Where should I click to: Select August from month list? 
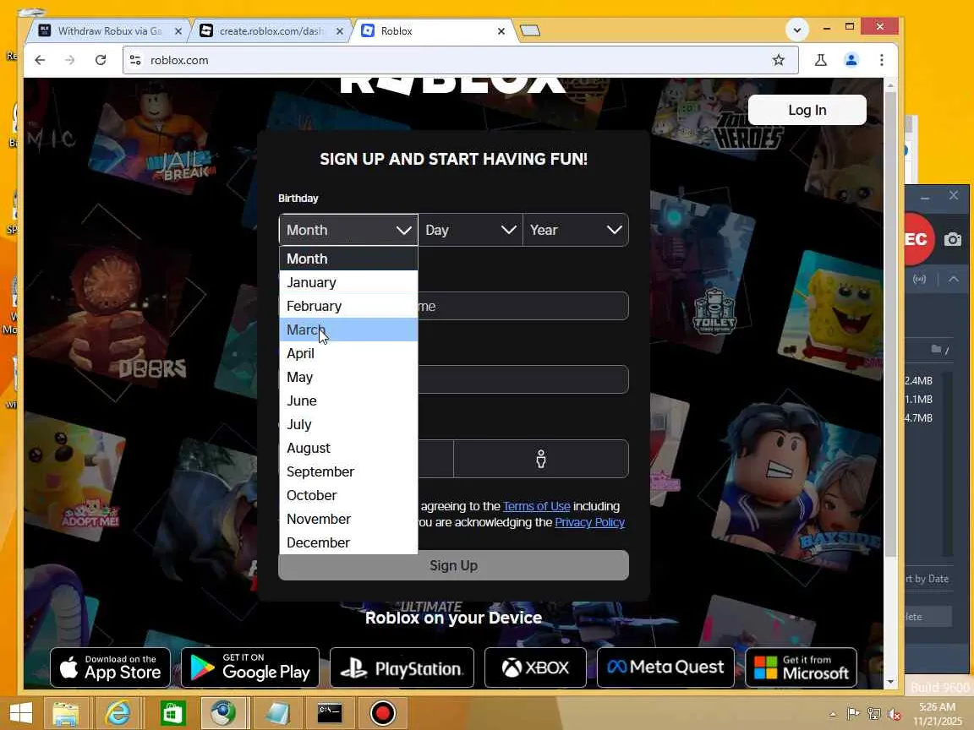pyautogui.click(x=348, y=448)
